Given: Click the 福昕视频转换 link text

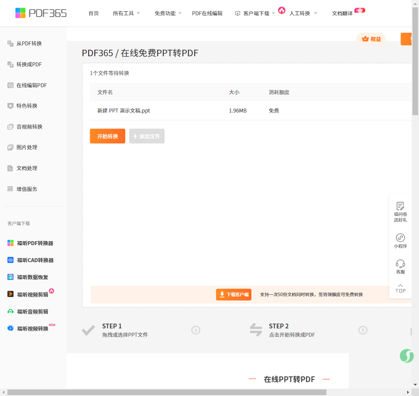Looking at the screenshot, I should (x=33, y=328).
